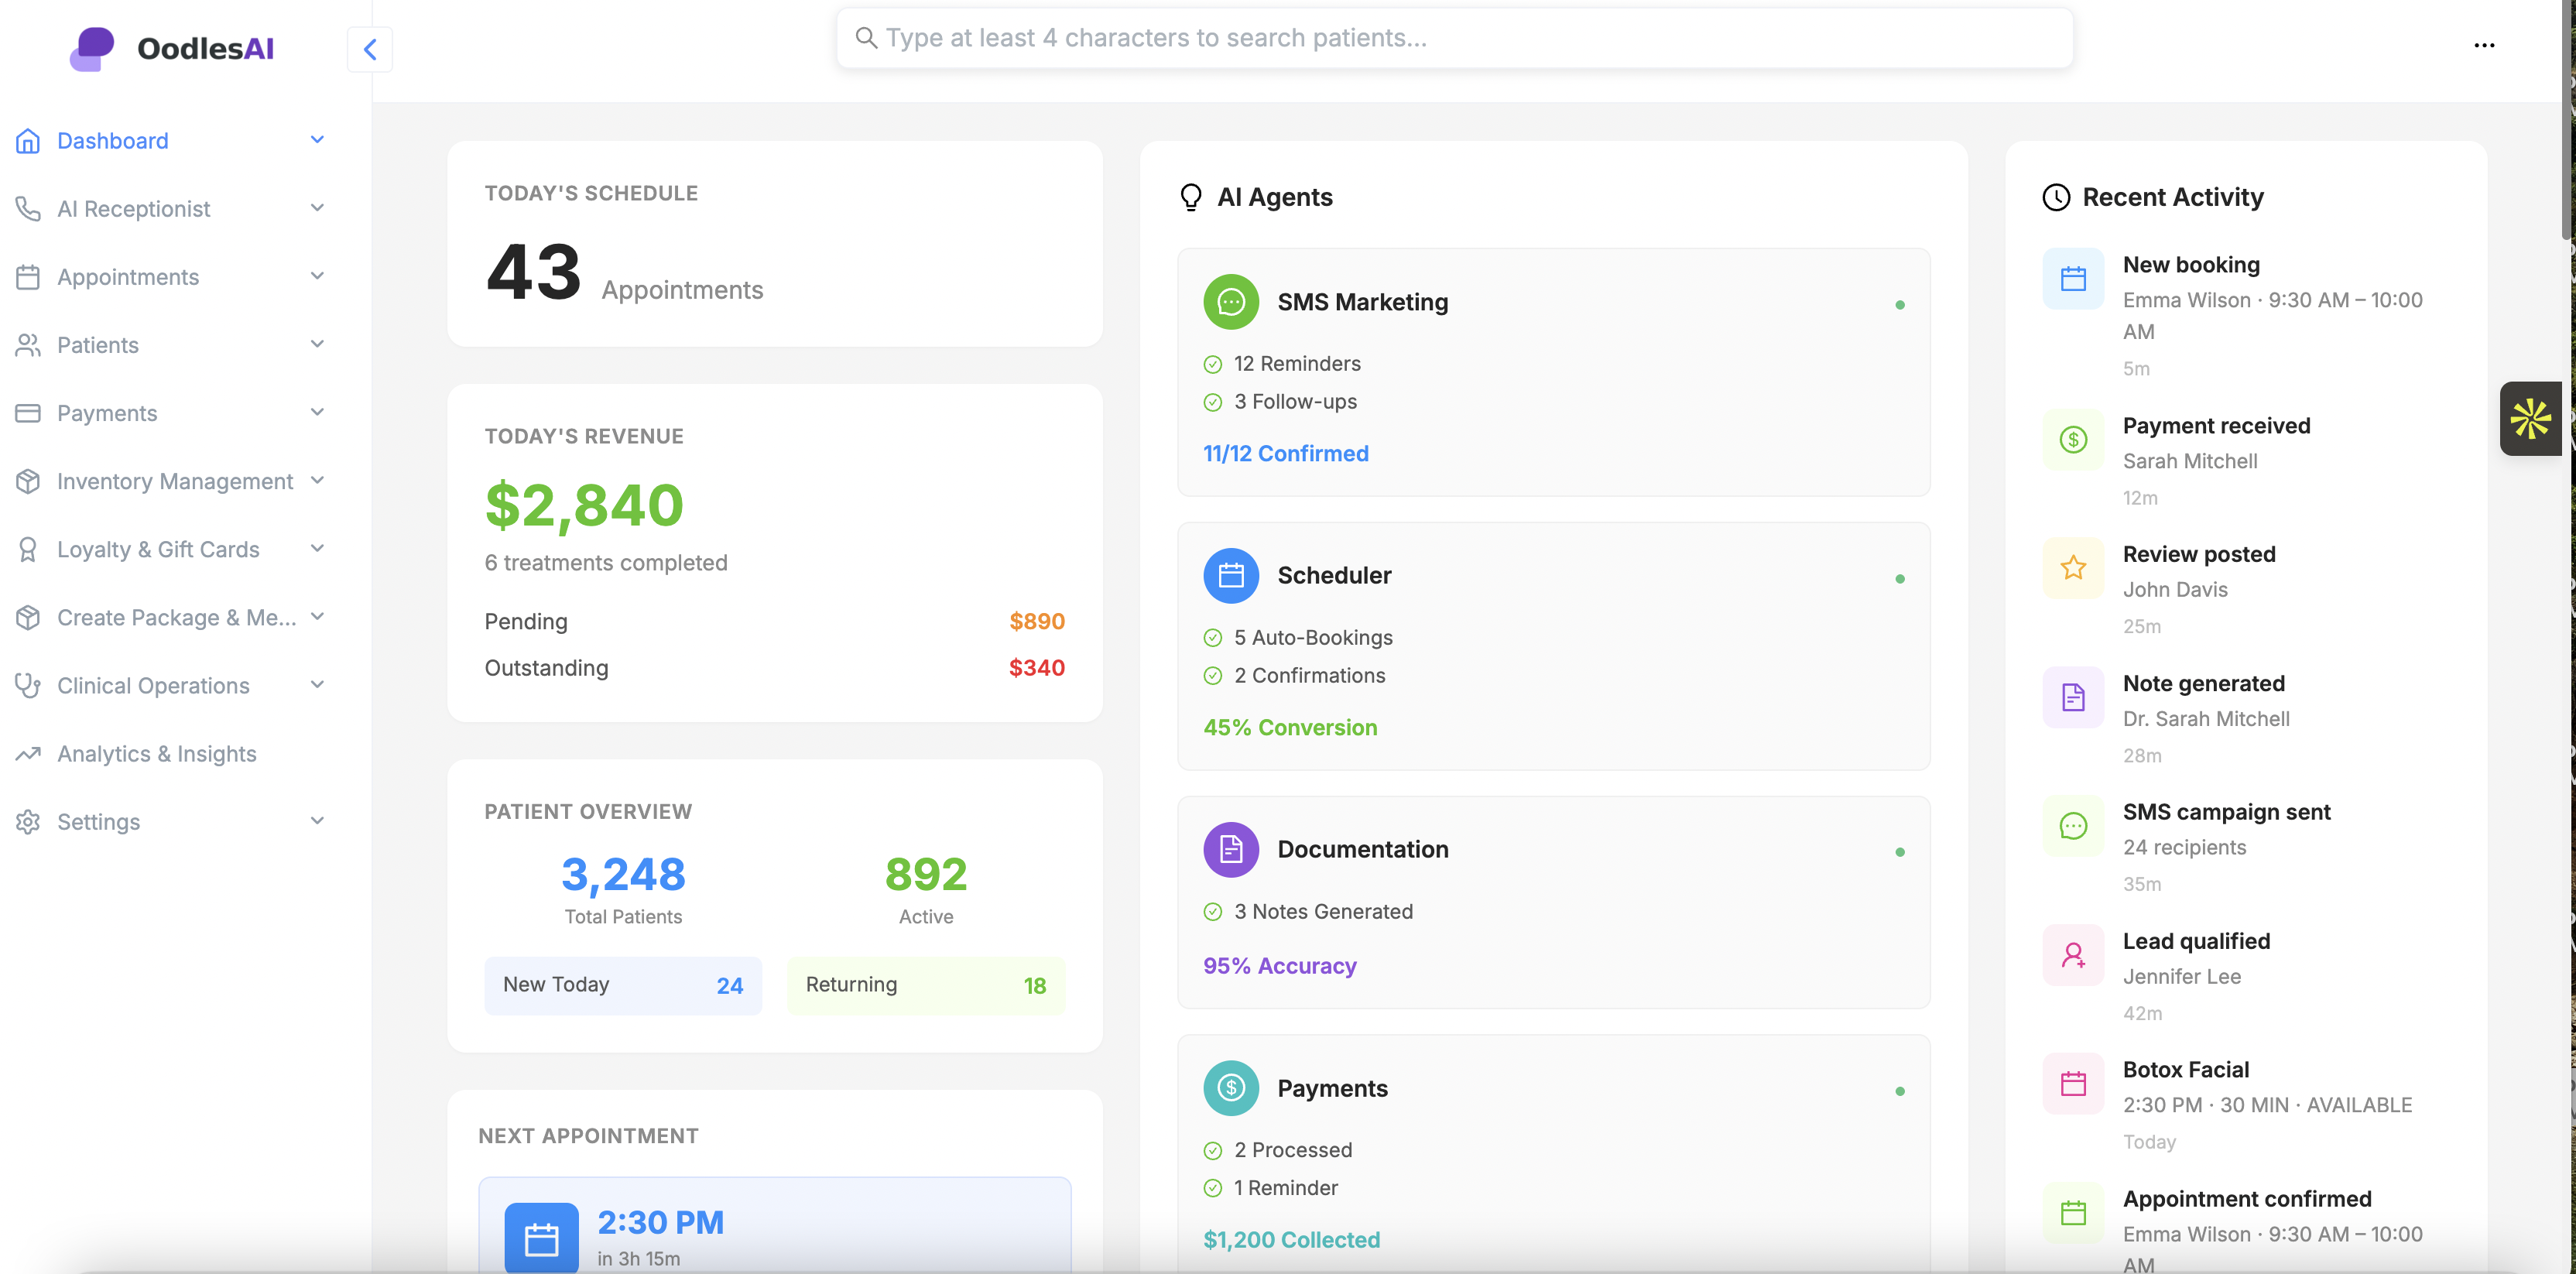The height and width of the screenshot is (1274, 2576).
Task: Click the patient search field
Action: (1455, 38)
